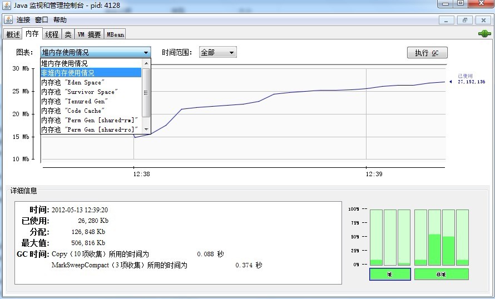
Task: Open the 连接 menu
Action: (23, 20)
